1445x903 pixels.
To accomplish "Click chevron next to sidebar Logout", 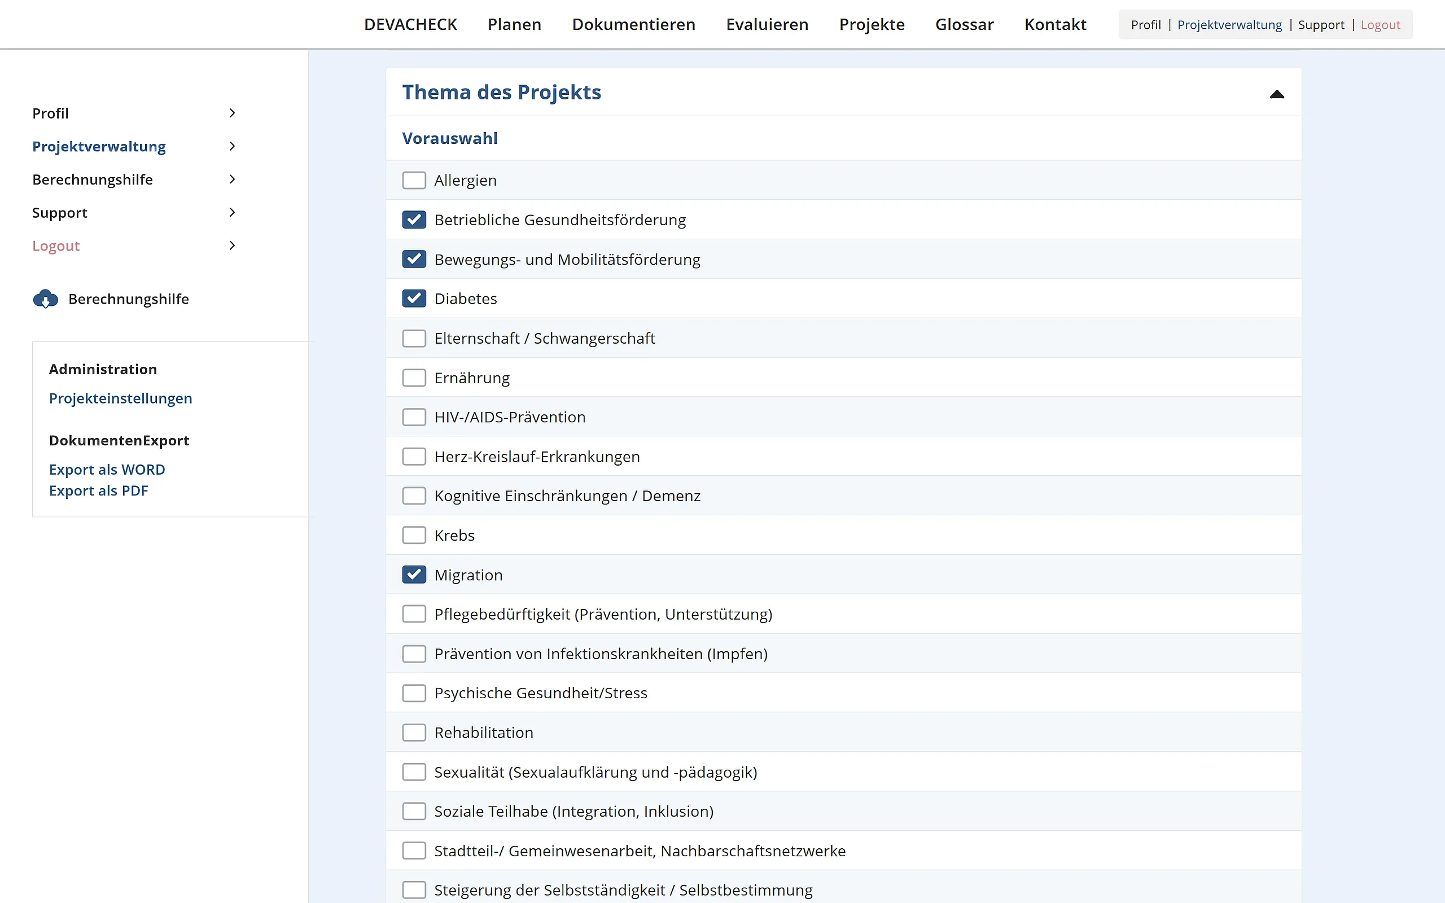I will point(233,246).
